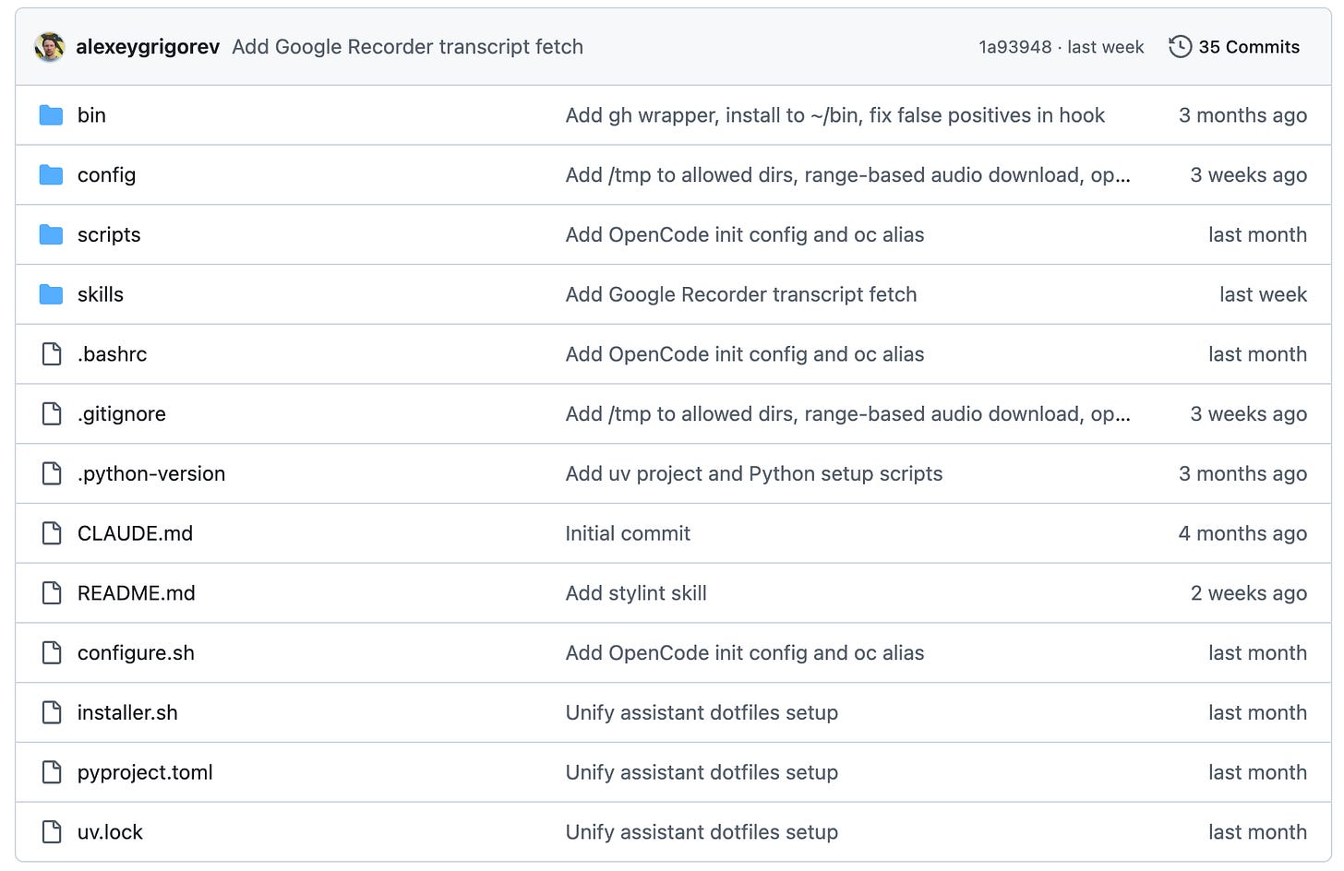
Task: Open the 'Initial commit' message link
Action: tap(628, 533)
